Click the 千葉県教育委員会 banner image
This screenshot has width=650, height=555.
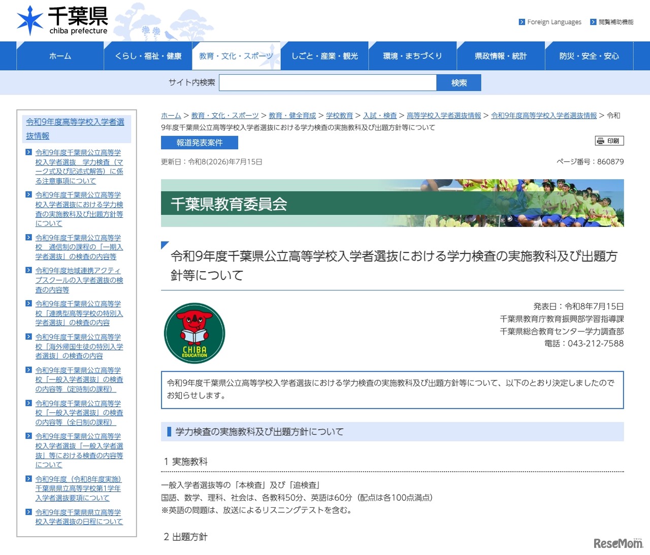(392, 203)
